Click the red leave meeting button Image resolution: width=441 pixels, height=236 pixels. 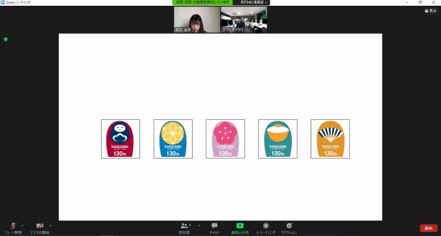coord(428,228)
